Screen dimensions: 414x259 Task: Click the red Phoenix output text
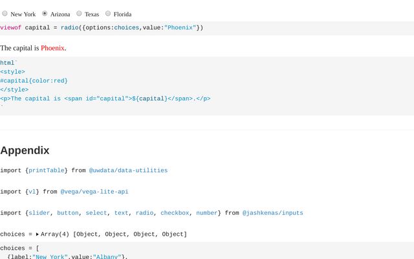pyautogui.click(x=52, y=48)
